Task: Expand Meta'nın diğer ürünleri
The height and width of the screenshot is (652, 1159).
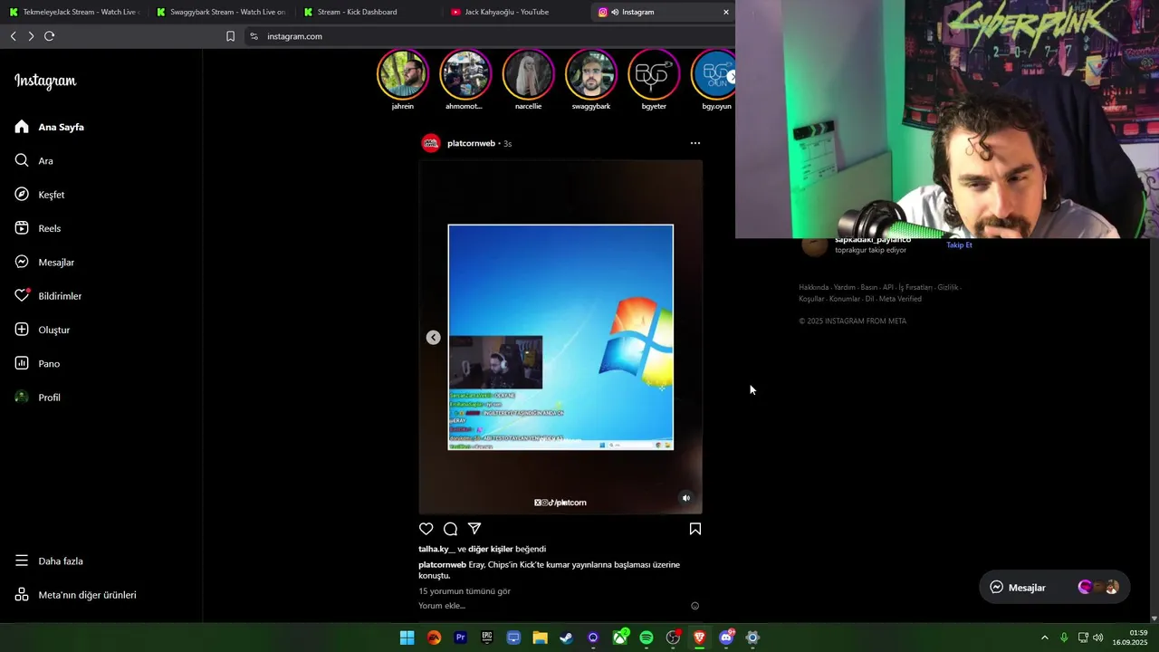Action: click(75, 595)
